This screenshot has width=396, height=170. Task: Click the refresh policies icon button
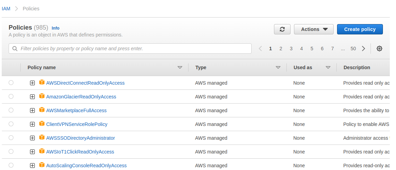click(282, 29)
